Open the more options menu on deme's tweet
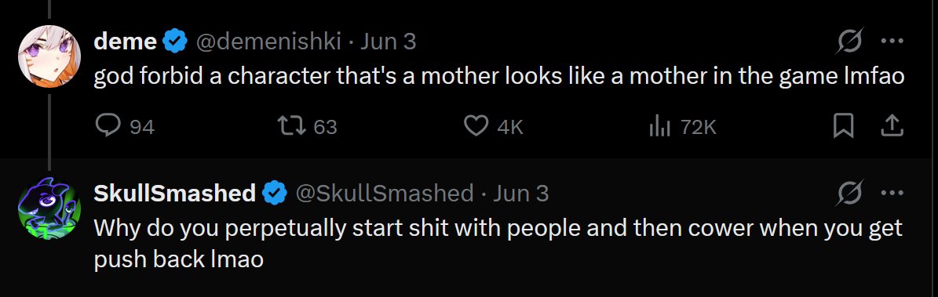This screenshot has height=297, width=938. (892, 42)
